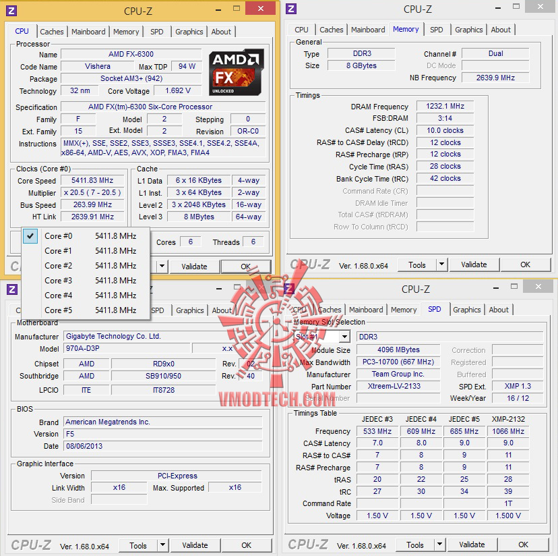Click the DRAM Frequency 1232.1 MHz field
This screenshot has height=556, width=558.
tap(445, 106)
